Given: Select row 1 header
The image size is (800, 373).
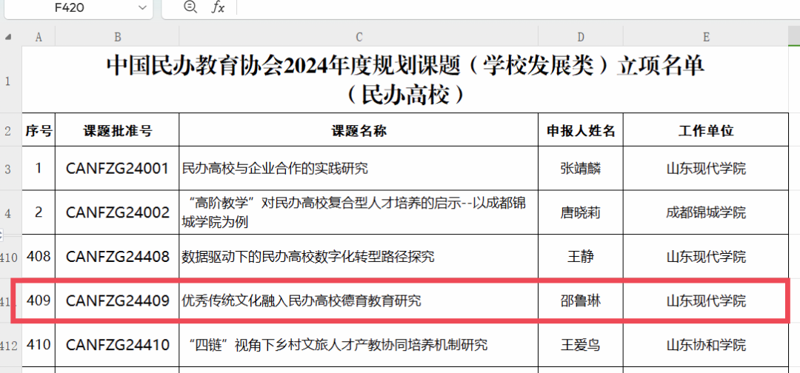Looking at the screenshot, I should (x=9, y=80).
